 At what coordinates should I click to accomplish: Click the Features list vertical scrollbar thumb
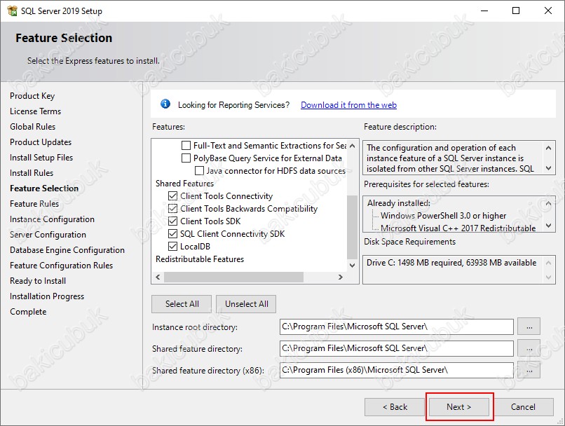click(x=353, y=227)
